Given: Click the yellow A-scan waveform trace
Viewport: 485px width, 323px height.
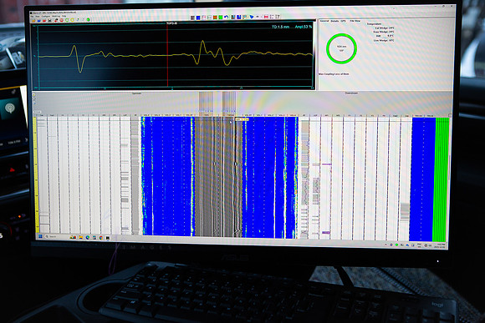Looking at the screenshot, I should pyautogui.click(x=176, y=56).
